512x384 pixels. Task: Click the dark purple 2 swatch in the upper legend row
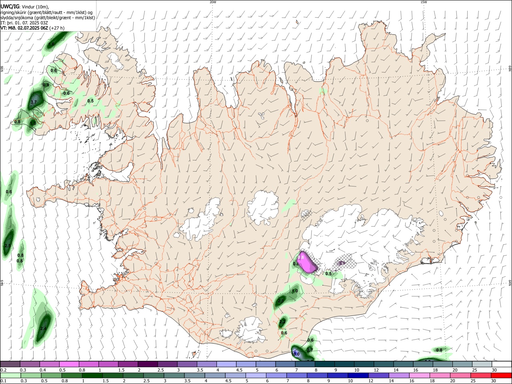click(x=148, y=364)
